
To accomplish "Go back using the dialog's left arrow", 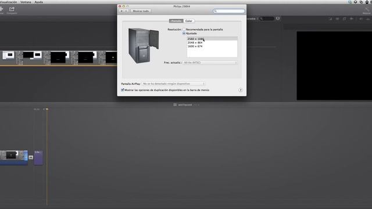I will [x=121, y=11].
